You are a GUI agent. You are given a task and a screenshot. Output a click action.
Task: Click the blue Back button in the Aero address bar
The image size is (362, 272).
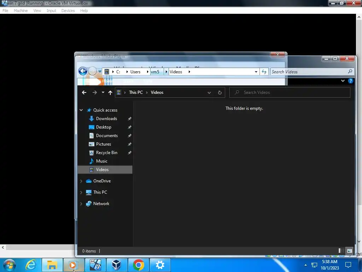(83, 71)
